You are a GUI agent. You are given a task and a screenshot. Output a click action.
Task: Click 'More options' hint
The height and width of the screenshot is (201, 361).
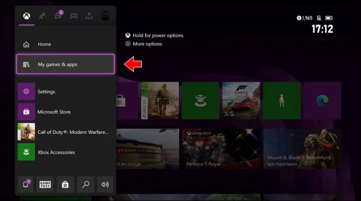(148, 44)
